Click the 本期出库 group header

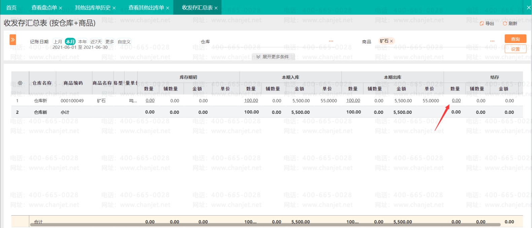pyautogui.click(x=392, y=77)
